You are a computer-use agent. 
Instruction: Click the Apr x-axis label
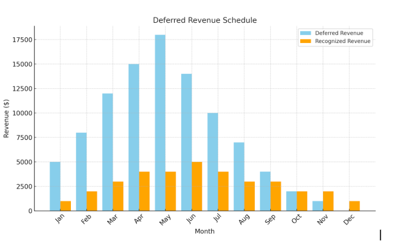coord(139,219)
